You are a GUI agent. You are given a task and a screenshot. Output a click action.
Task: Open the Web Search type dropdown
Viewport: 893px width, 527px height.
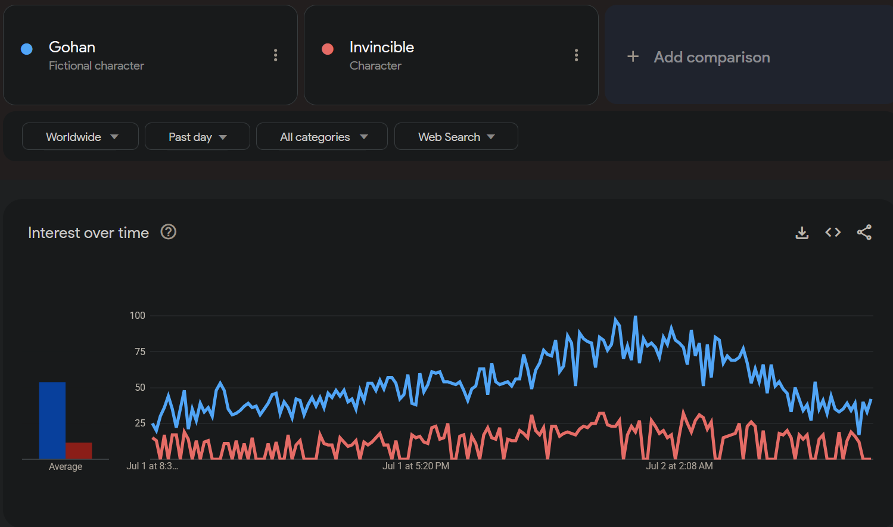[456, 136]
